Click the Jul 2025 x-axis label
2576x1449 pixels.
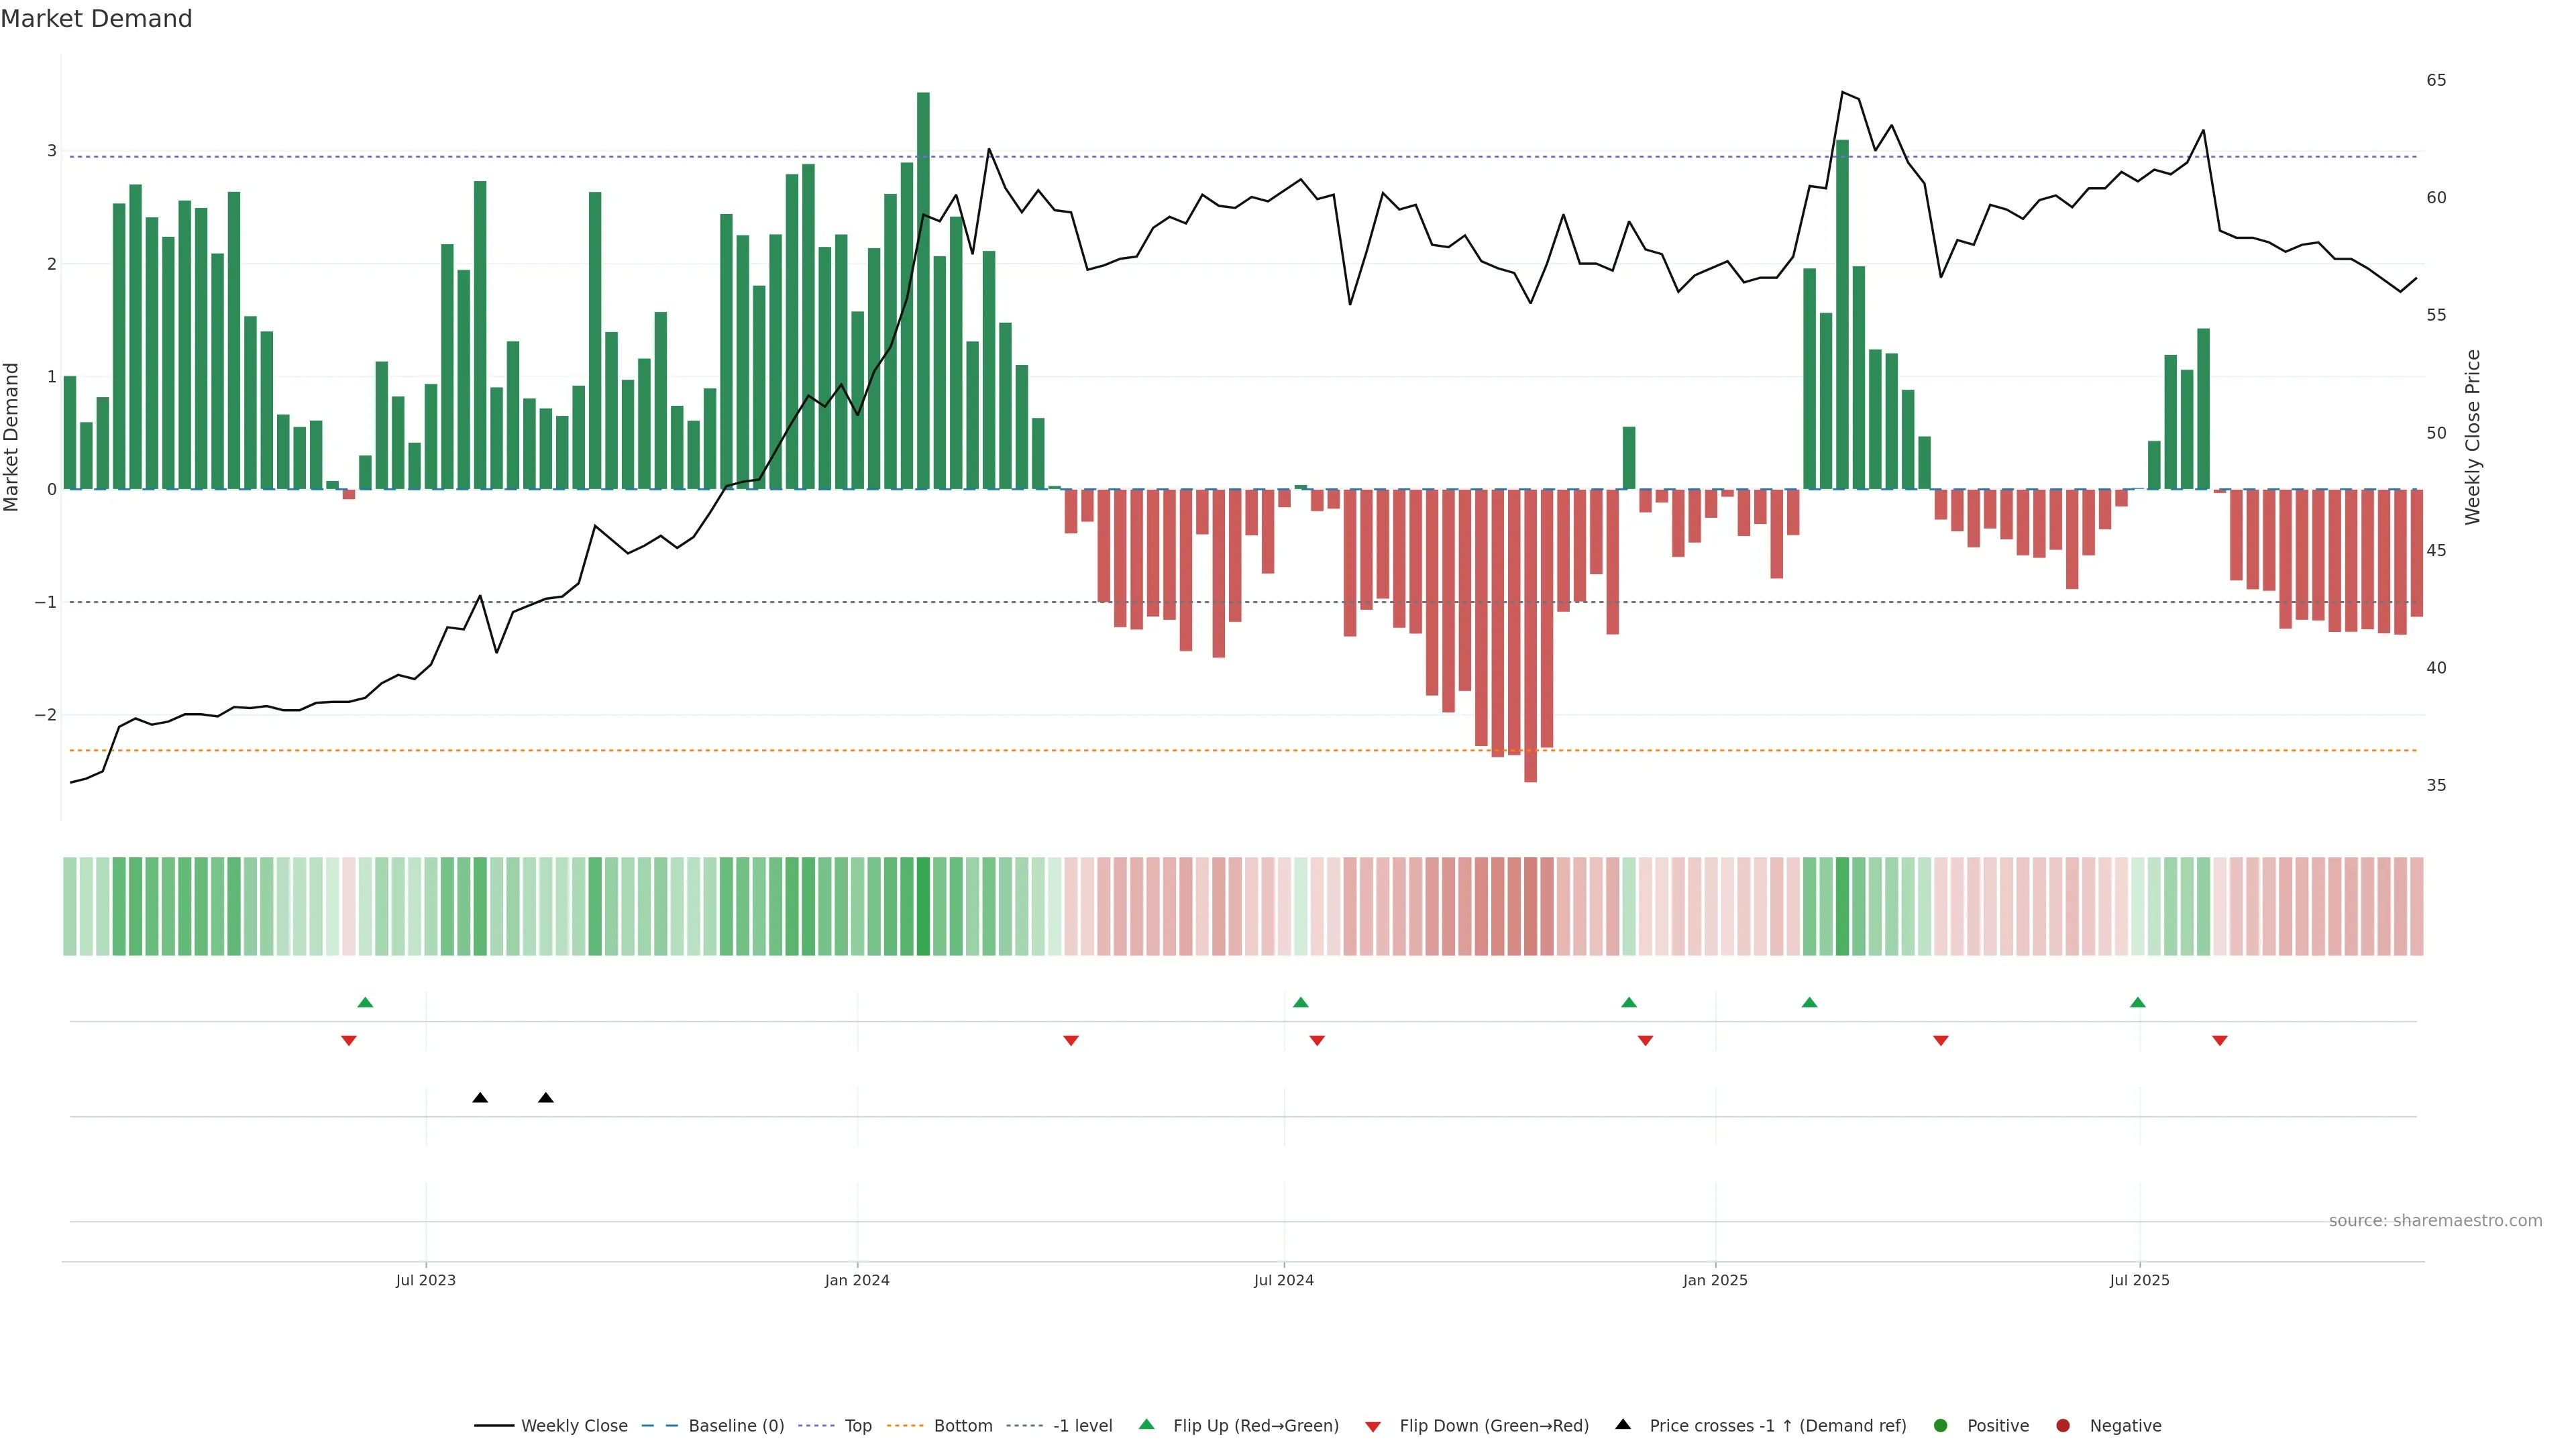pyautogui.click(x=2139, y=1280)
